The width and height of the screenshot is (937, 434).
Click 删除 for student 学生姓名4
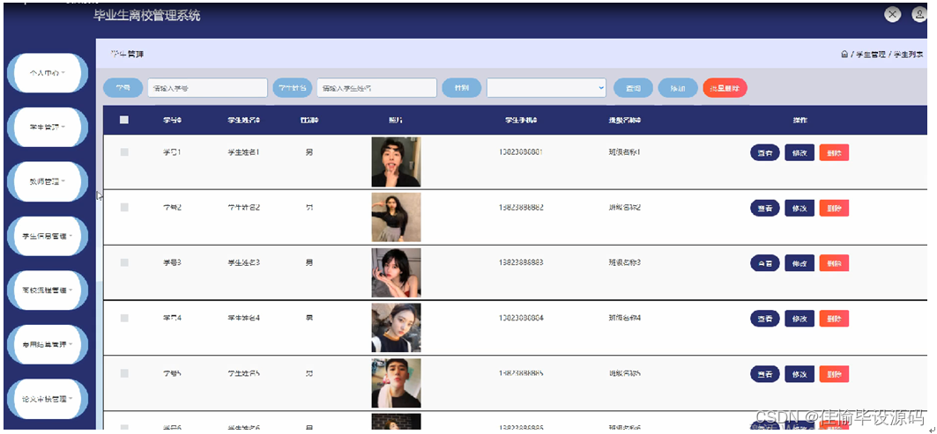point(834,318)
